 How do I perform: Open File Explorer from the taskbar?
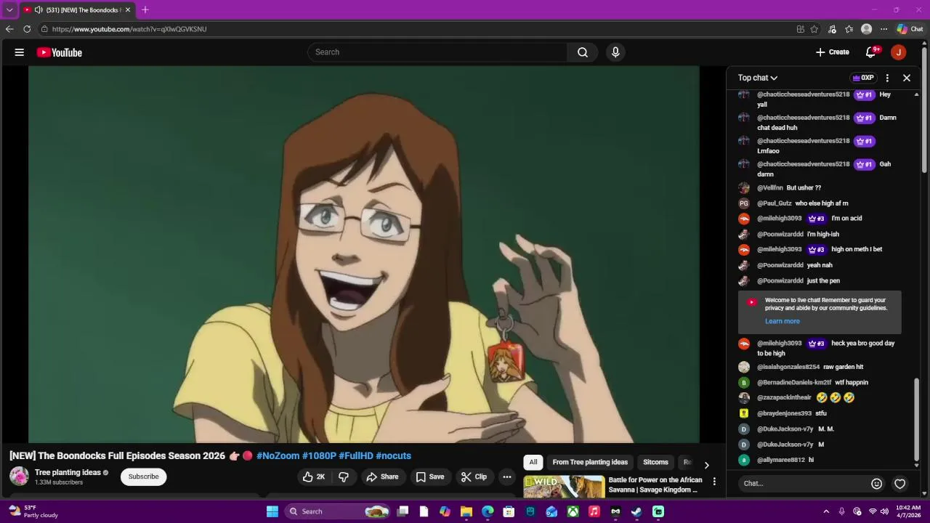466,511
